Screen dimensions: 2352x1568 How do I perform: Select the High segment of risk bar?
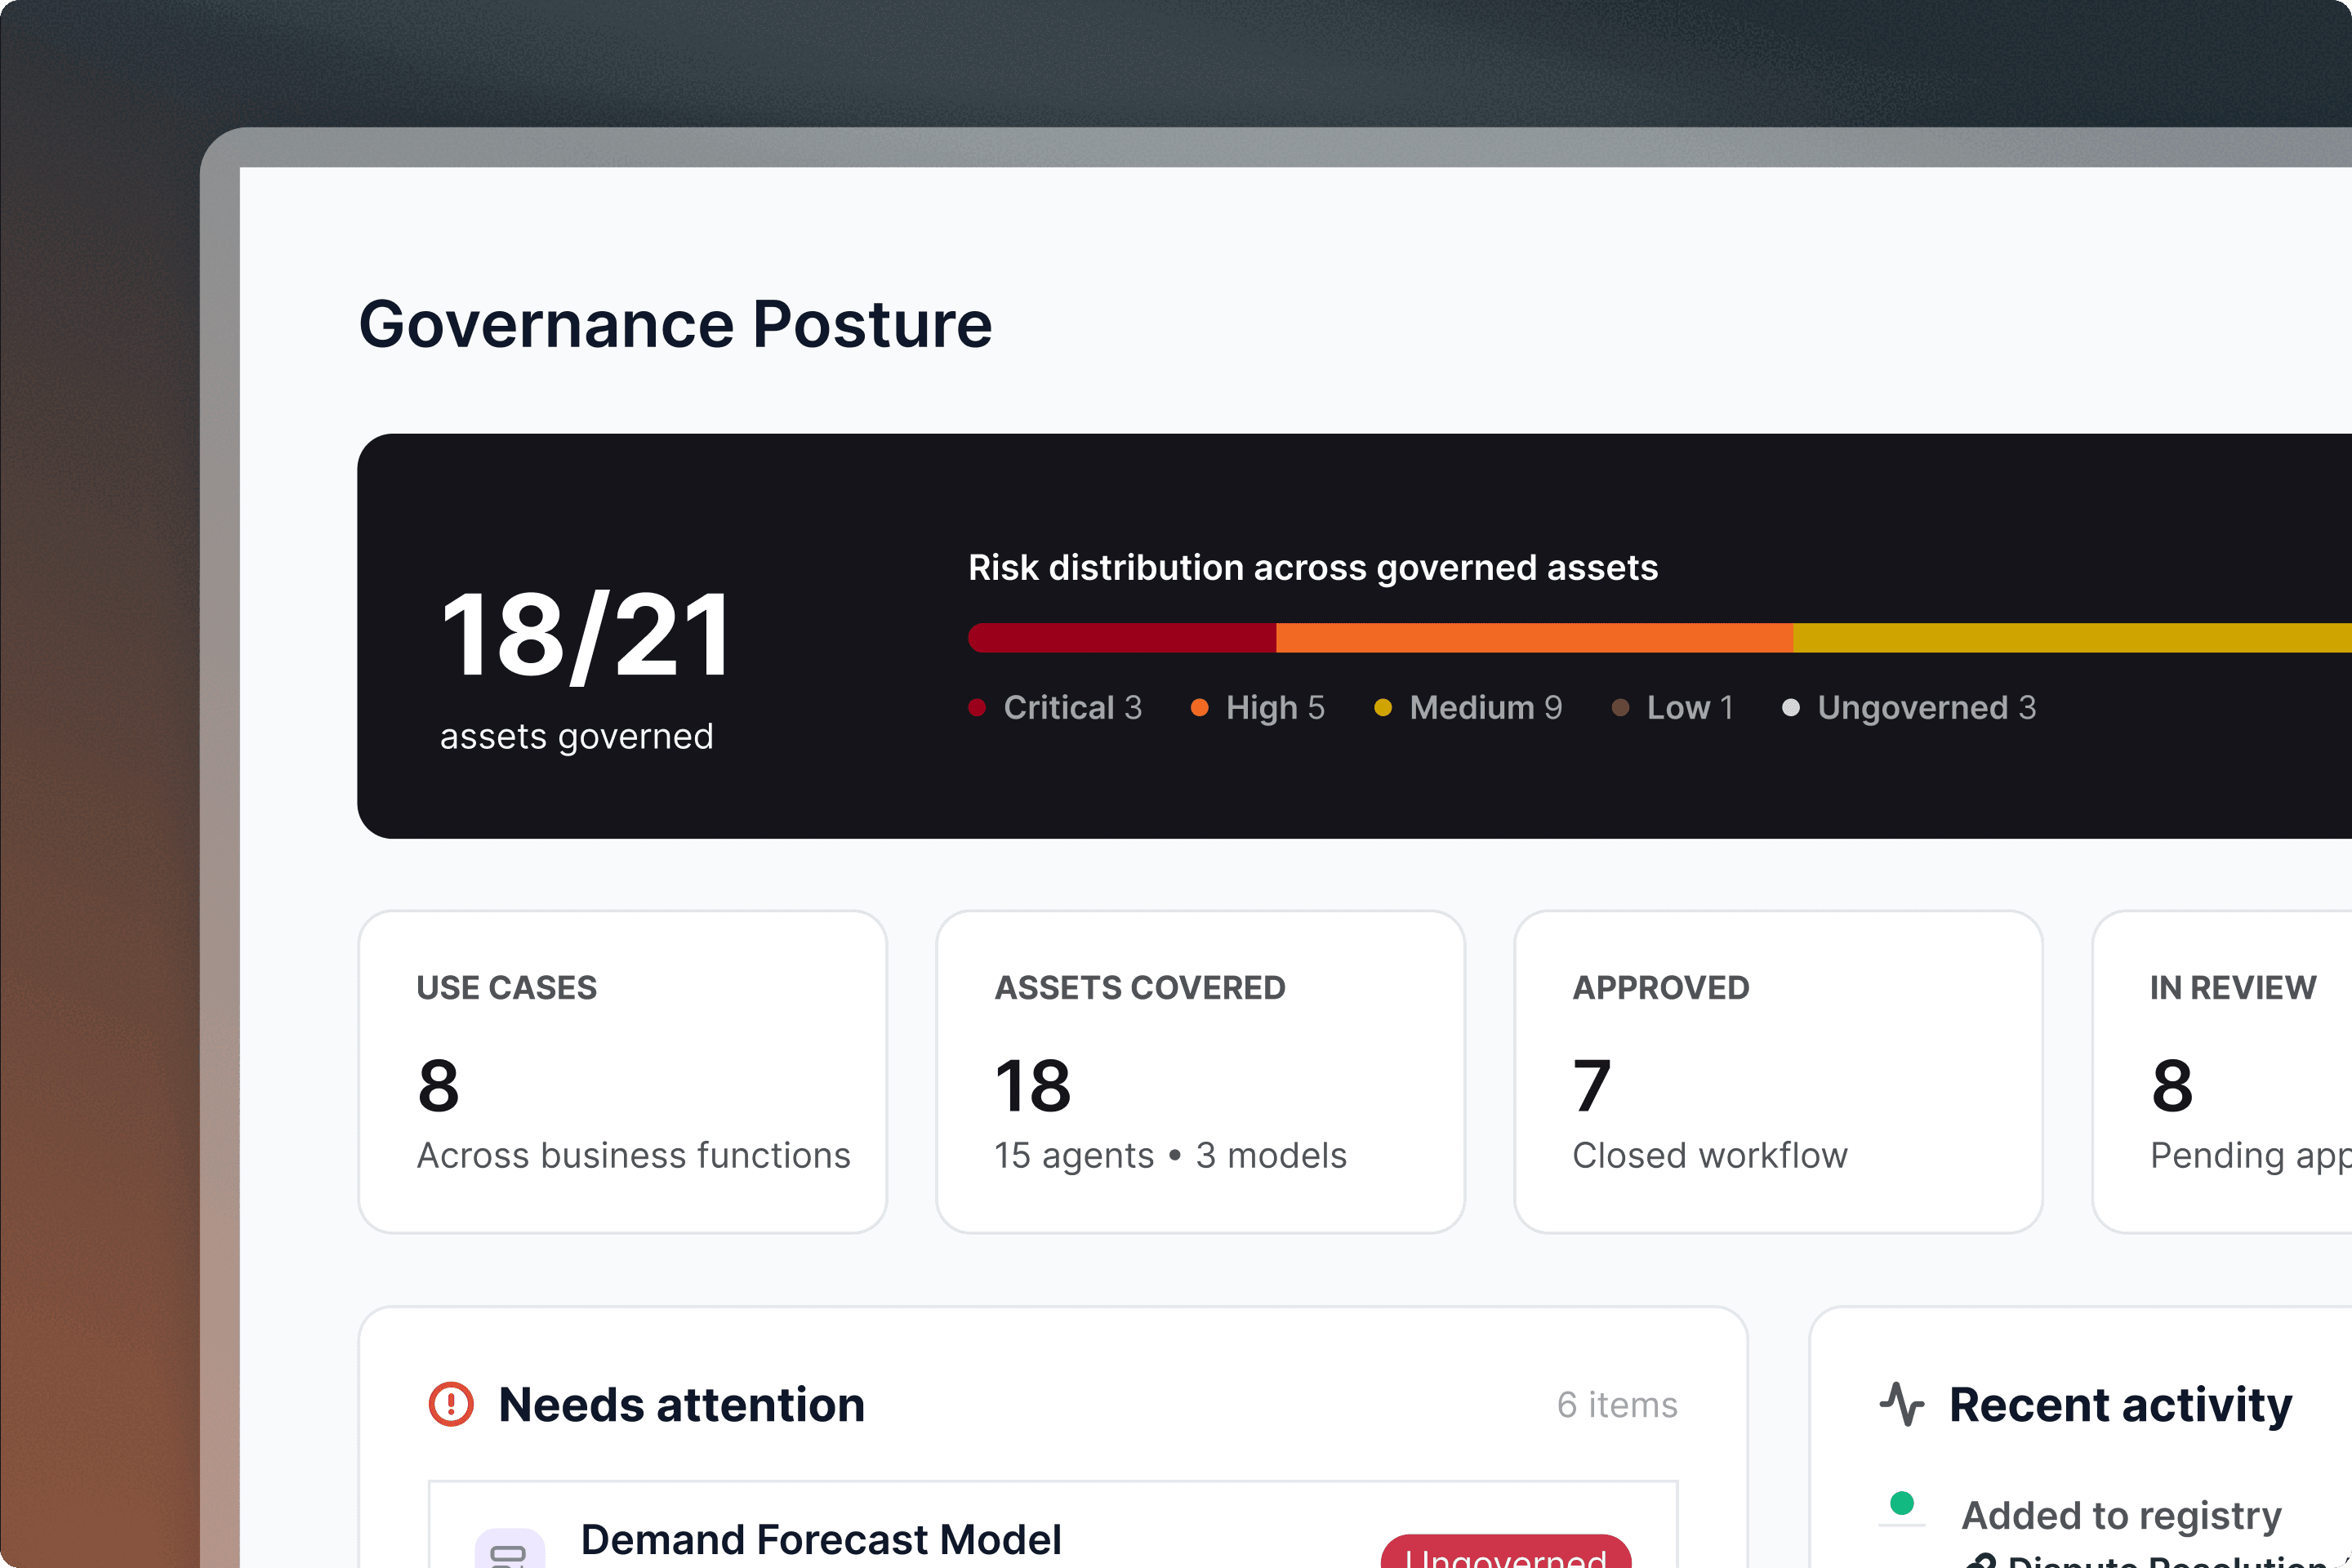1535,638
